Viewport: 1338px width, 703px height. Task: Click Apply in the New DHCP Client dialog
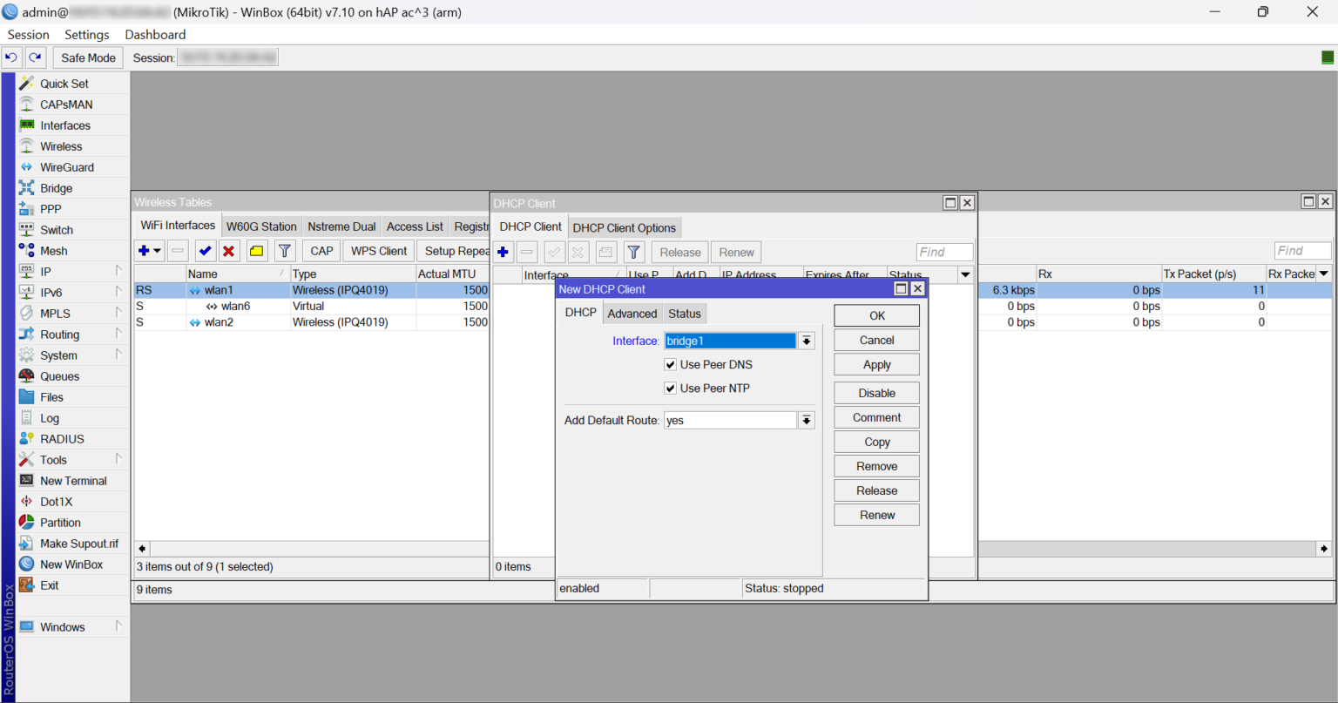click(x=875, y=364)
